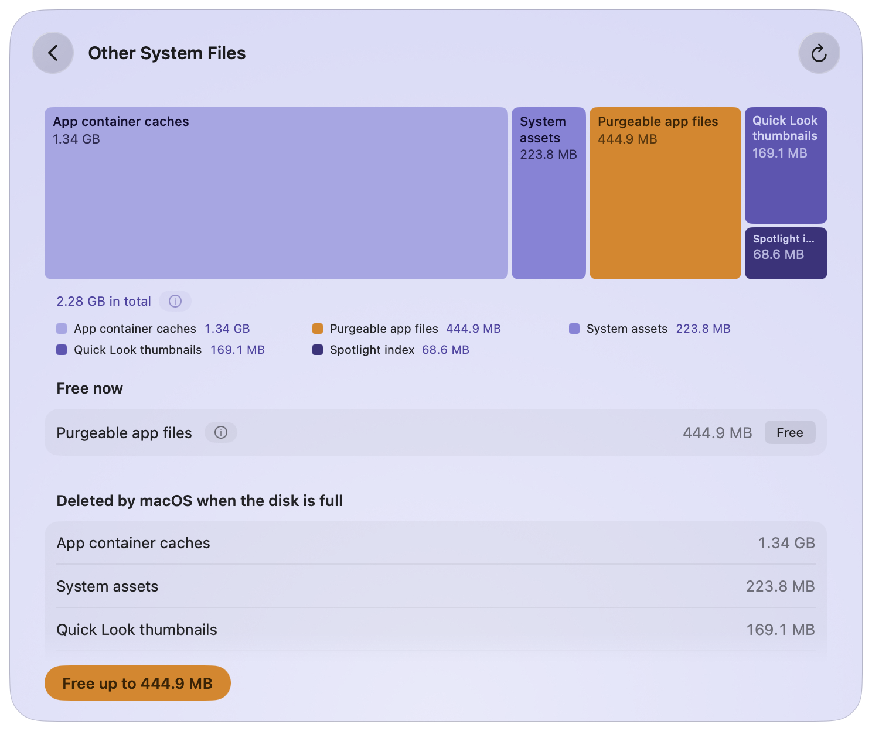Click Free up to 444.9 MB button
Image resolution: width=872 pixels, height=731 pixels.
click(138, 683)
